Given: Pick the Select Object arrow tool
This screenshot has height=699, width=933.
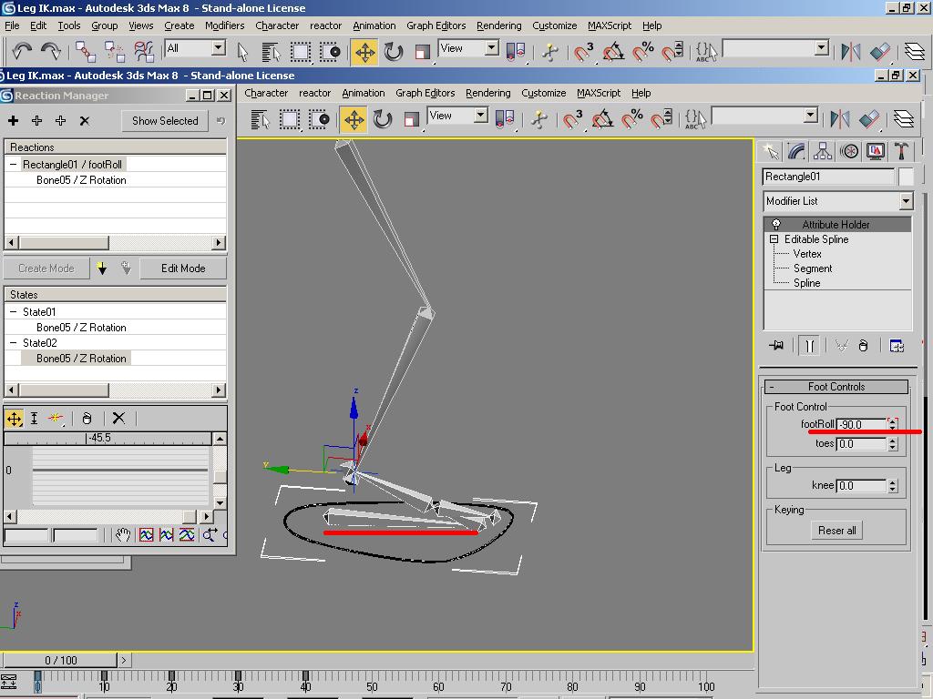Looking at the screenshot, I should 242,52.
